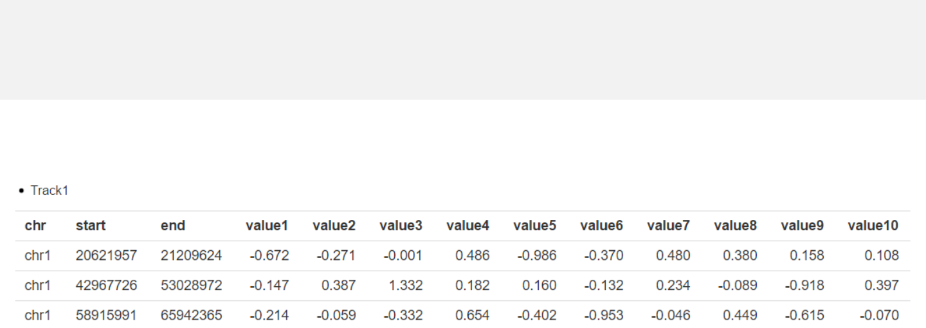This screenshot has height=328, width=926.
Task: Select the value1 column header
Action: [267, 226]
